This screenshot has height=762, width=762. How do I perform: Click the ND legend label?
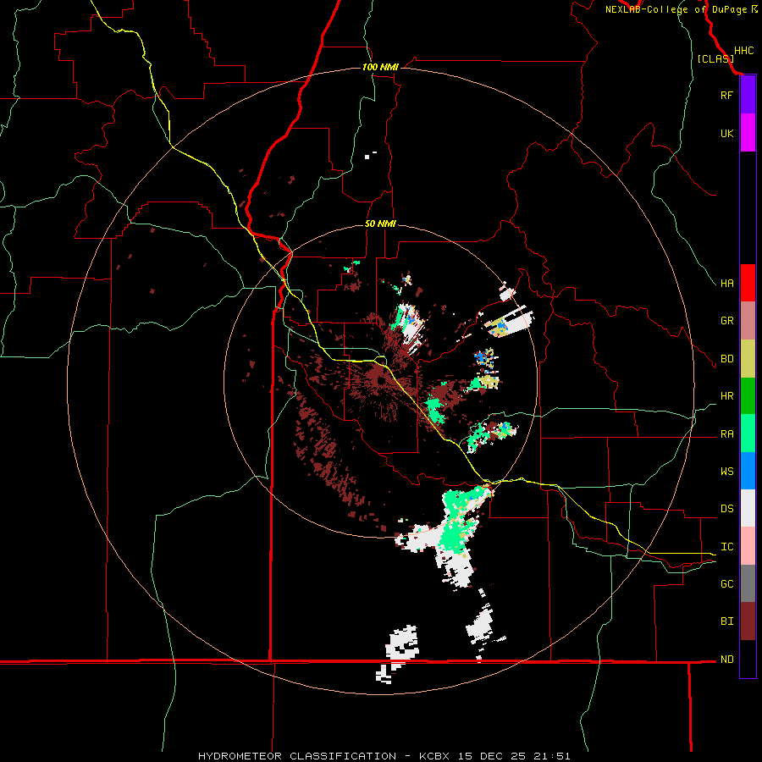726,660
